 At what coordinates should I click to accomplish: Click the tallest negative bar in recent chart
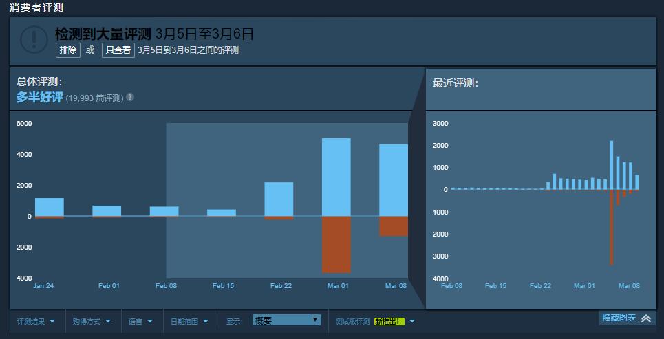(x=612, y=228)
